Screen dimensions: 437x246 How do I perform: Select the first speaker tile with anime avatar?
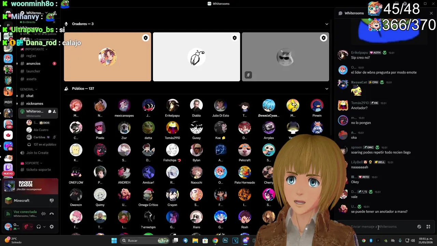[x=108, y=57]
